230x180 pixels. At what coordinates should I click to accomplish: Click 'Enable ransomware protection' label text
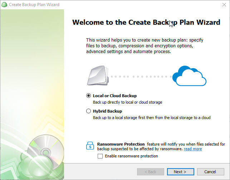[x=131, y=156]
